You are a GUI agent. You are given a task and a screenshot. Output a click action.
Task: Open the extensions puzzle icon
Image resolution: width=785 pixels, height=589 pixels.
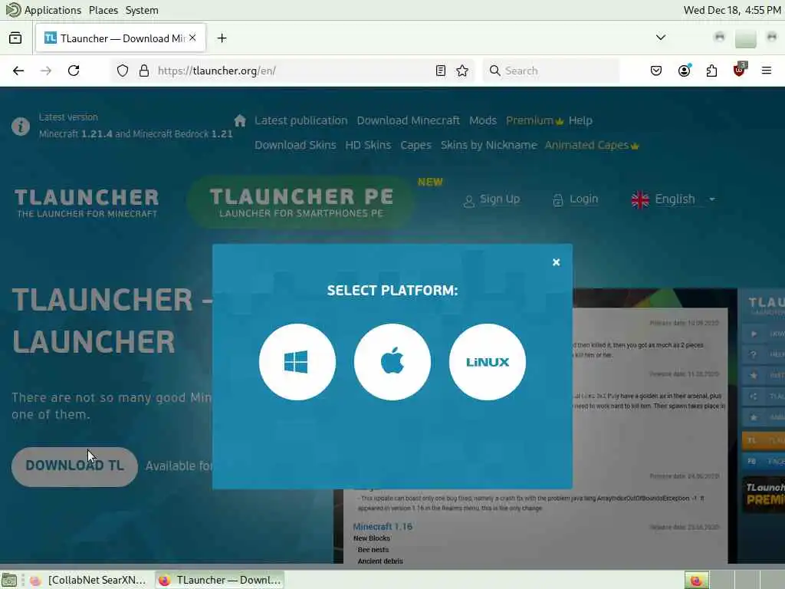click(x=711, y=71)
